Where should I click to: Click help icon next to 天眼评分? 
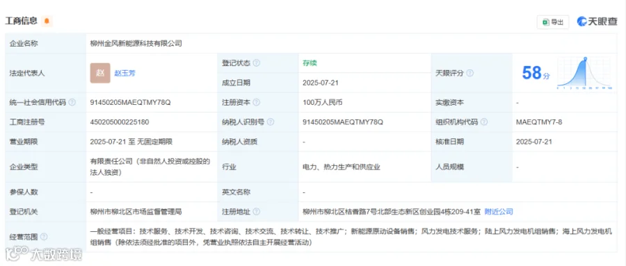(x=470, y=73)
